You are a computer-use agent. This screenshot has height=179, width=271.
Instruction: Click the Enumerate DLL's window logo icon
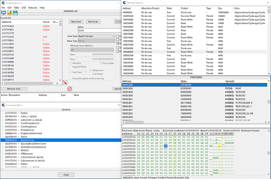[3, 105]
